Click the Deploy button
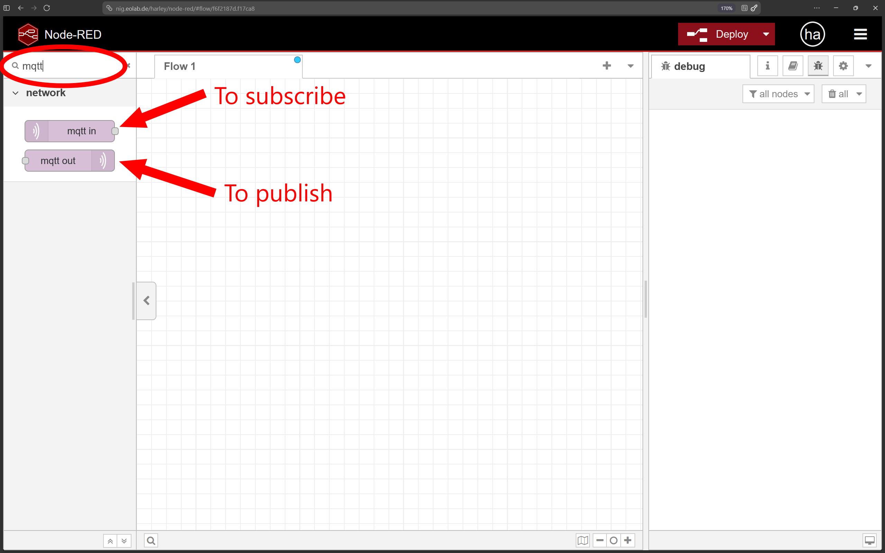The height and width of the screenshot is (553, 885). coord(718,34)
